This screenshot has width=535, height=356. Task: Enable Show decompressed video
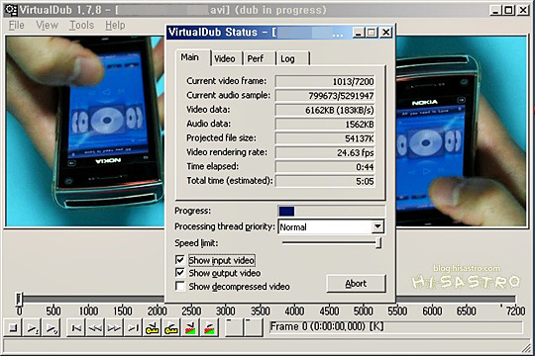(x=179, y=286)
